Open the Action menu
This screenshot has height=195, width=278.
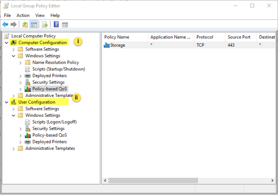pos(23,15)
